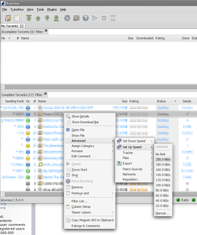Click the open torrent toolbar icon
Image resolution: width=197 pixels, height=235 pixels.
click(x=8, y=18)
